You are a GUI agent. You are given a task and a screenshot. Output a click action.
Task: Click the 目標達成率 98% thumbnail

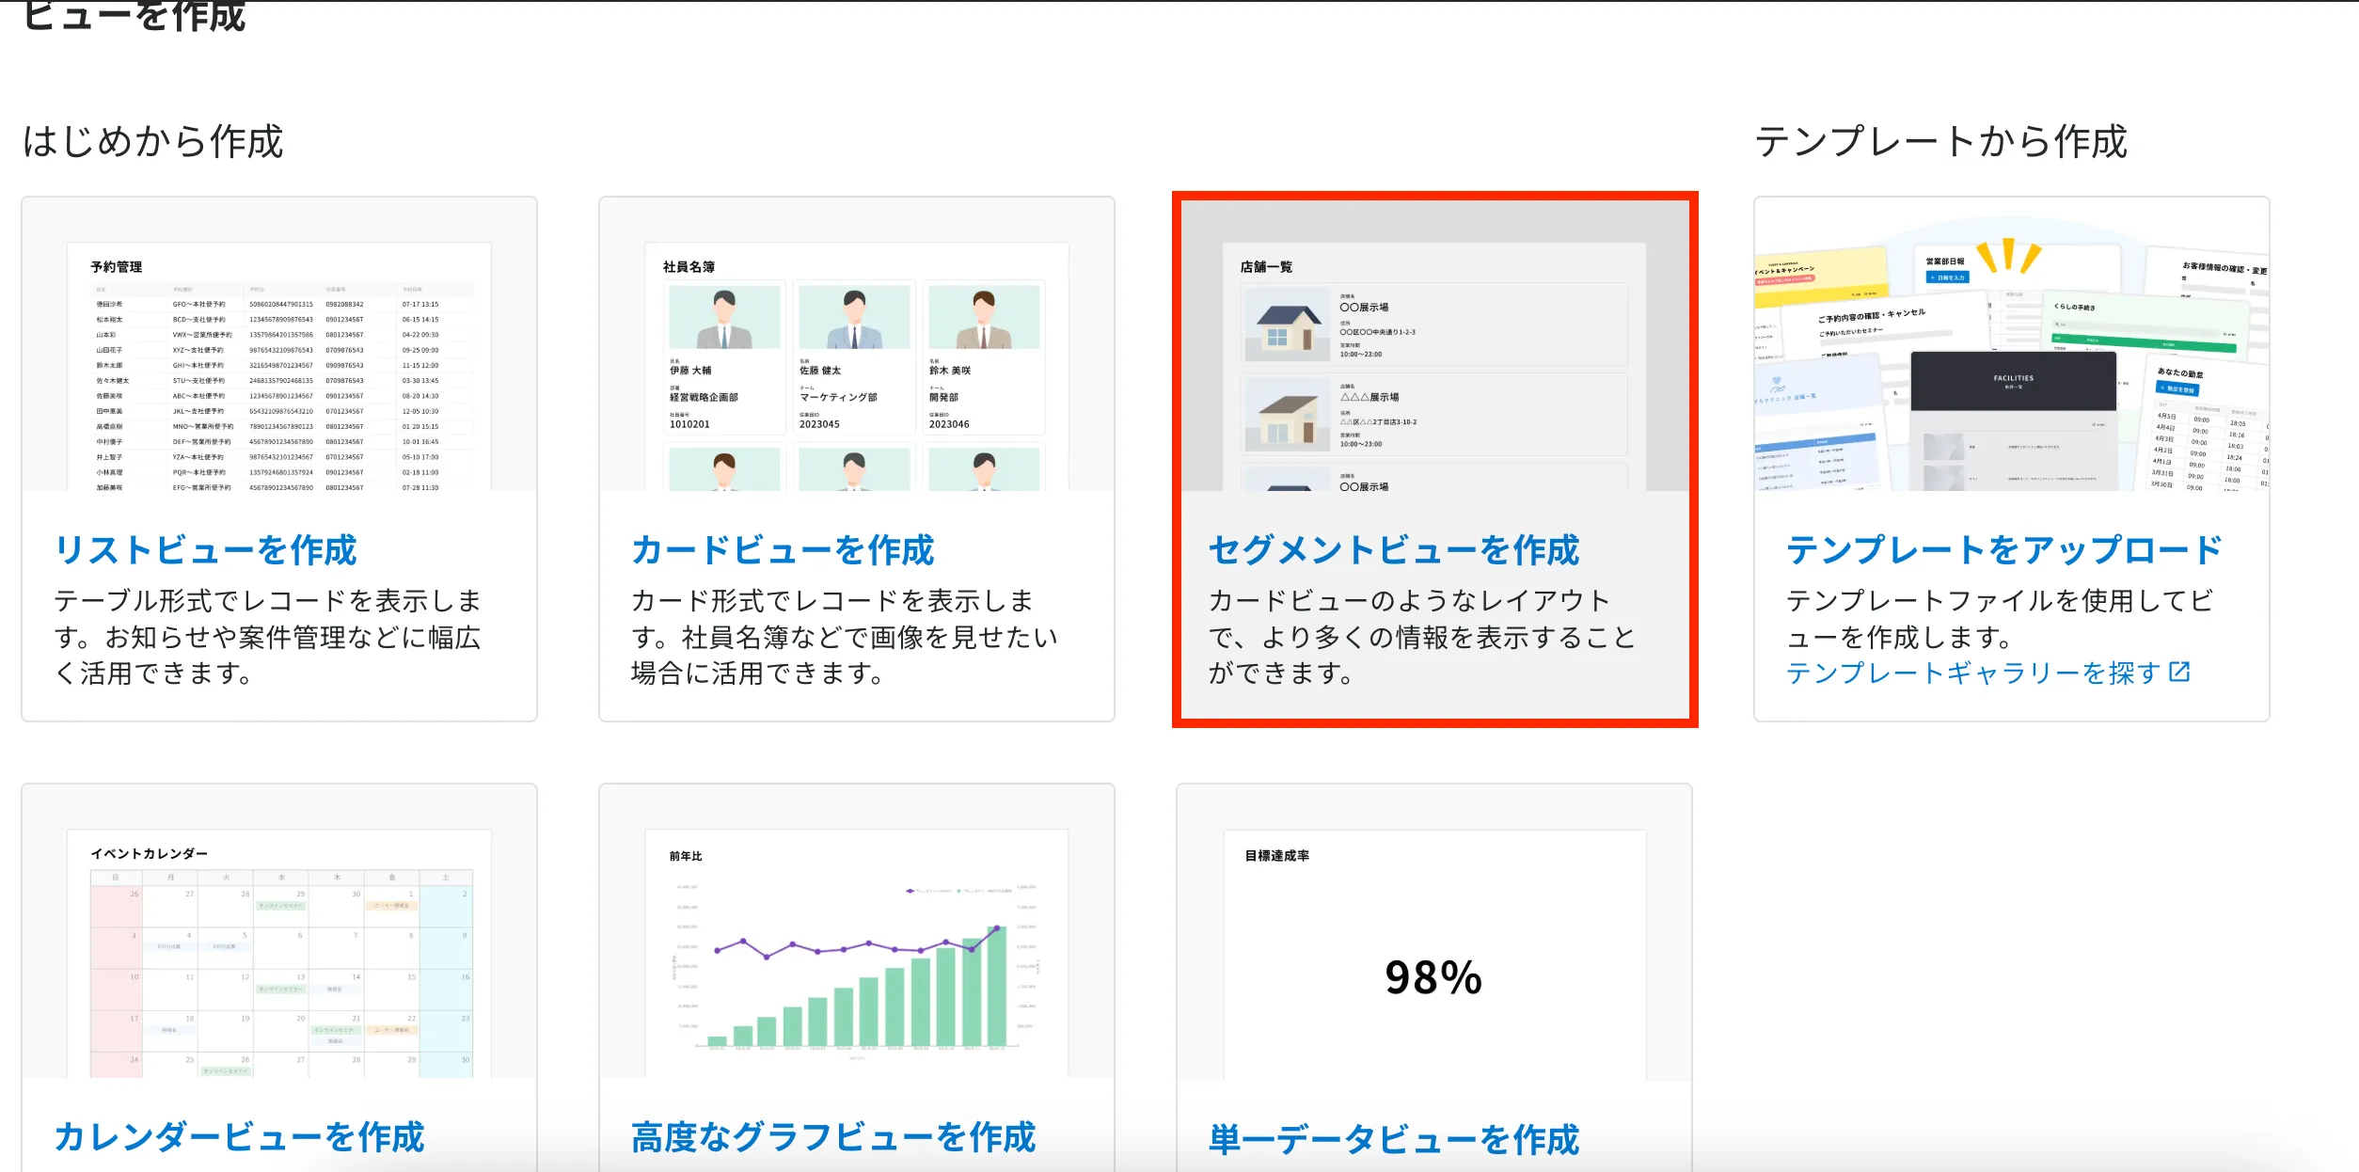coord(1434,931)
